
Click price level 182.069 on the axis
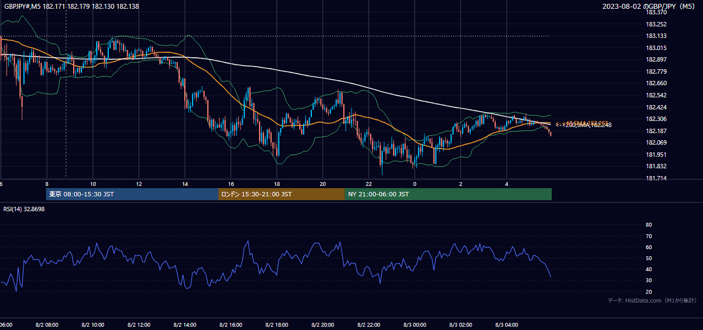pyautogui.click(x=656, y=142)
